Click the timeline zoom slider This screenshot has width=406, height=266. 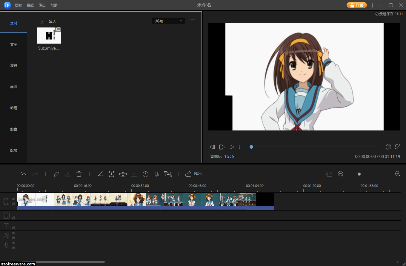point(359,174)
